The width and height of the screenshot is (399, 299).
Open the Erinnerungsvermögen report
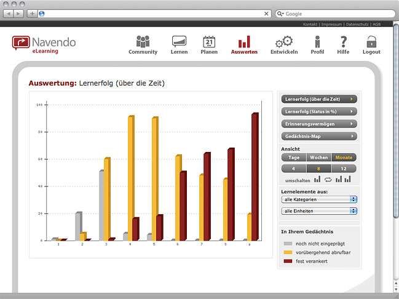tap(318, 124)
